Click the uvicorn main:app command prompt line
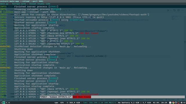 28,12
